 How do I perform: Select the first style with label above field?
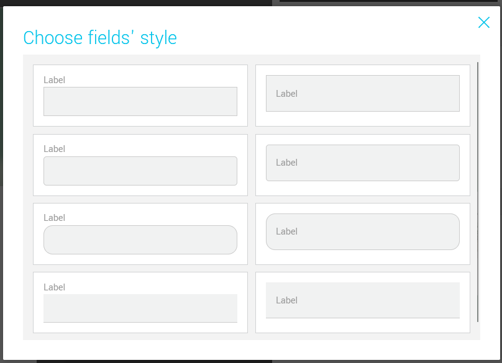pyautogui.click(x=140, y=95)
